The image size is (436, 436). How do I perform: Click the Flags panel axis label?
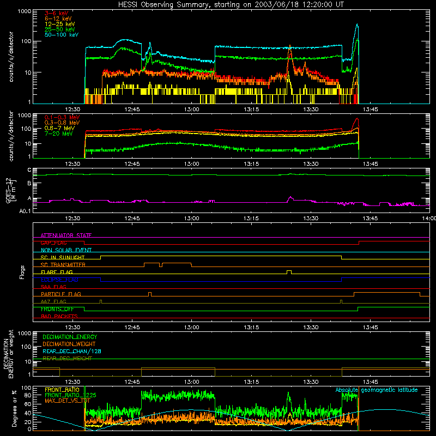(x=22, y=272)
